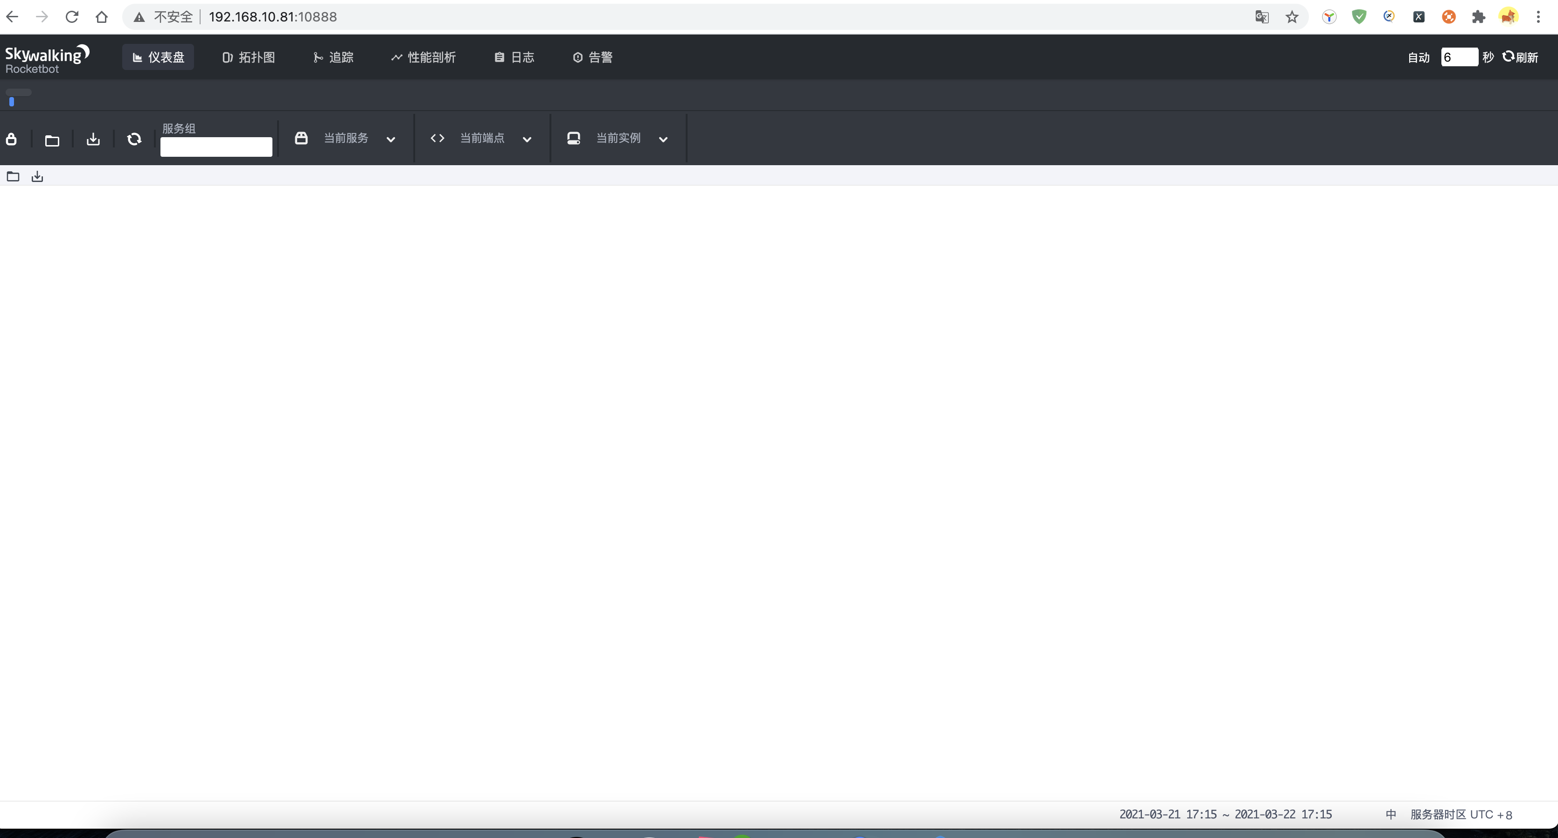Toggle the 自动 auto-refresh option

point(1418,57)
